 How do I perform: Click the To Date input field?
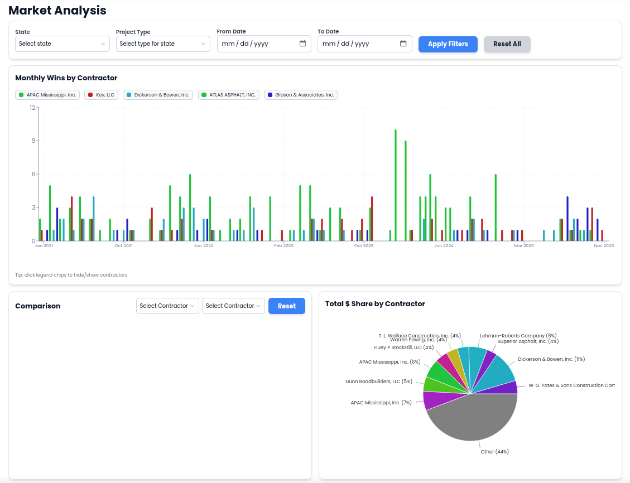[365, 44]
